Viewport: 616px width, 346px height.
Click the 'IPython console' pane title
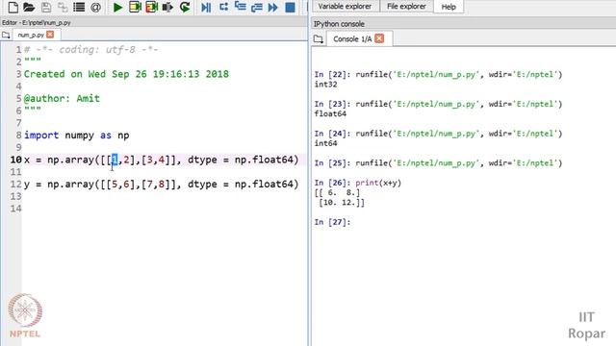tap(339, 24)
